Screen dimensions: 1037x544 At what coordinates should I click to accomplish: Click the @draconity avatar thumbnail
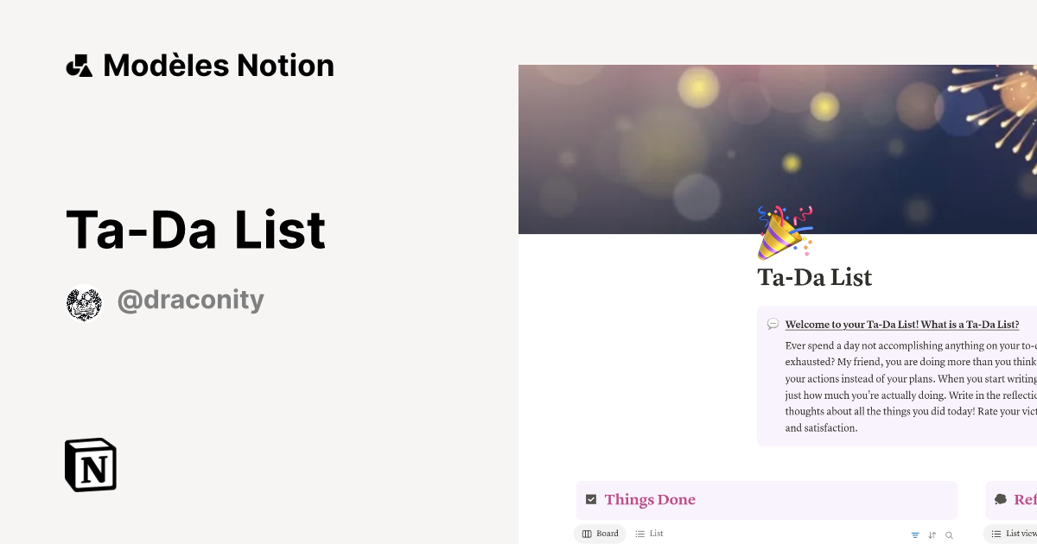84,304
